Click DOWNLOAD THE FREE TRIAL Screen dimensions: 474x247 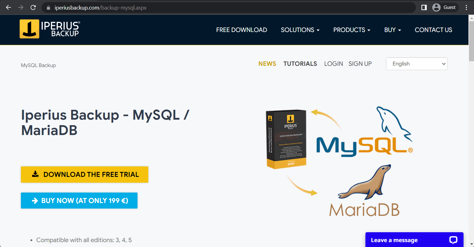[x=84, y=174]
